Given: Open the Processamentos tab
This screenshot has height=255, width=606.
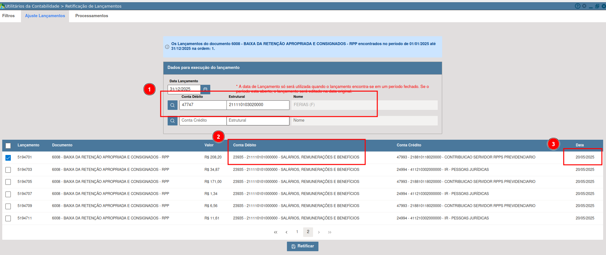Looking at the screenshot, I should (x=92, y=16).
